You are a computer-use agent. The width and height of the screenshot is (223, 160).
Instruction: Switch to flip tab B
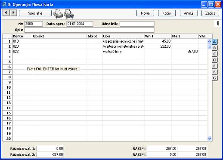(214, 48)
